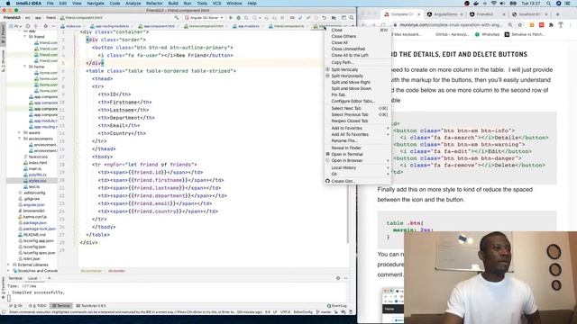Add new terminal session with plus icon
This screenshot has width=577, height=324.
pyautogui.click(x=49, y=278)
